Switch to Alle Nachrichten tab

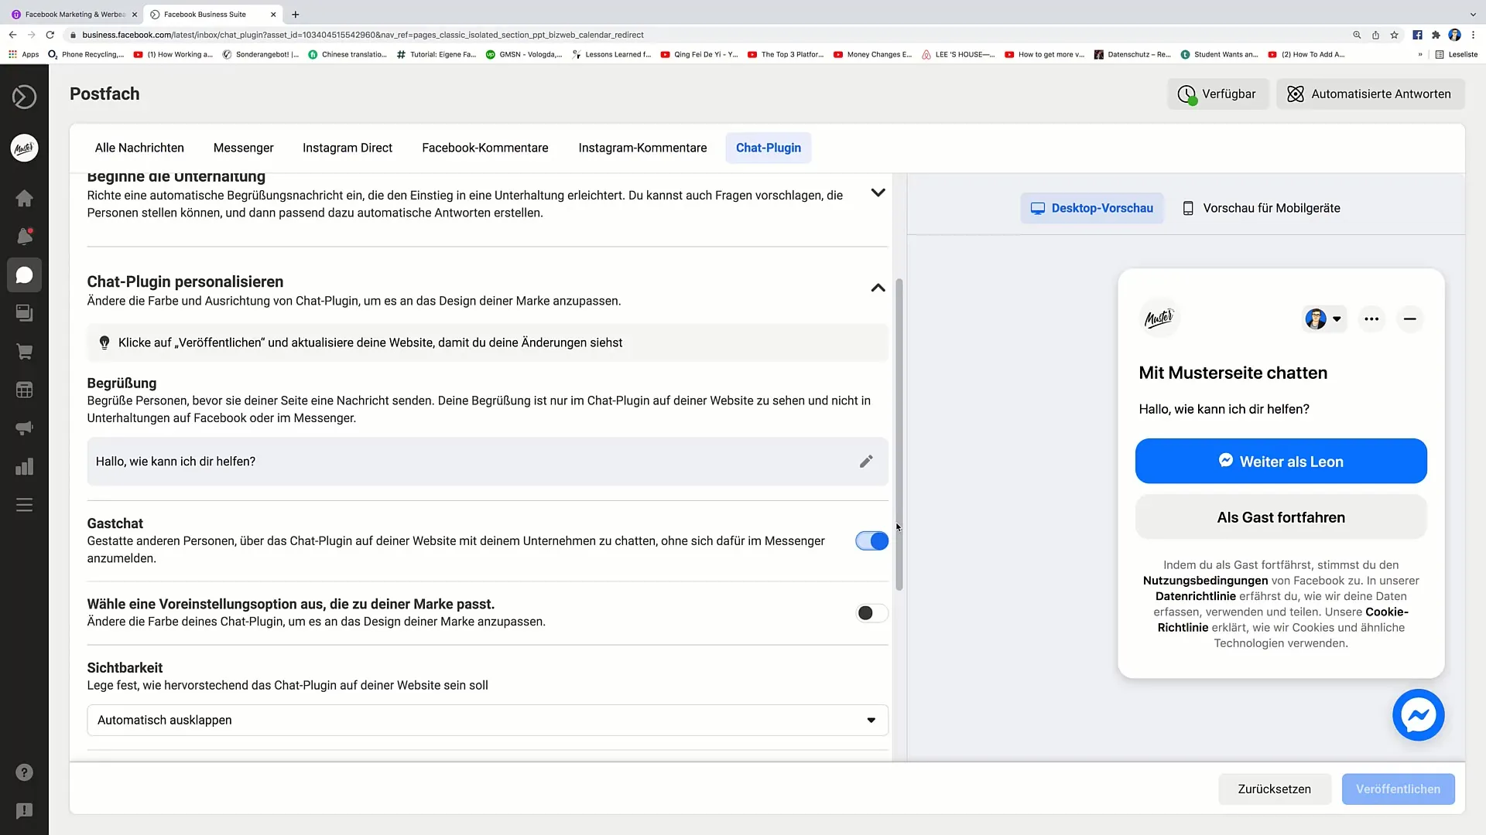139,148
